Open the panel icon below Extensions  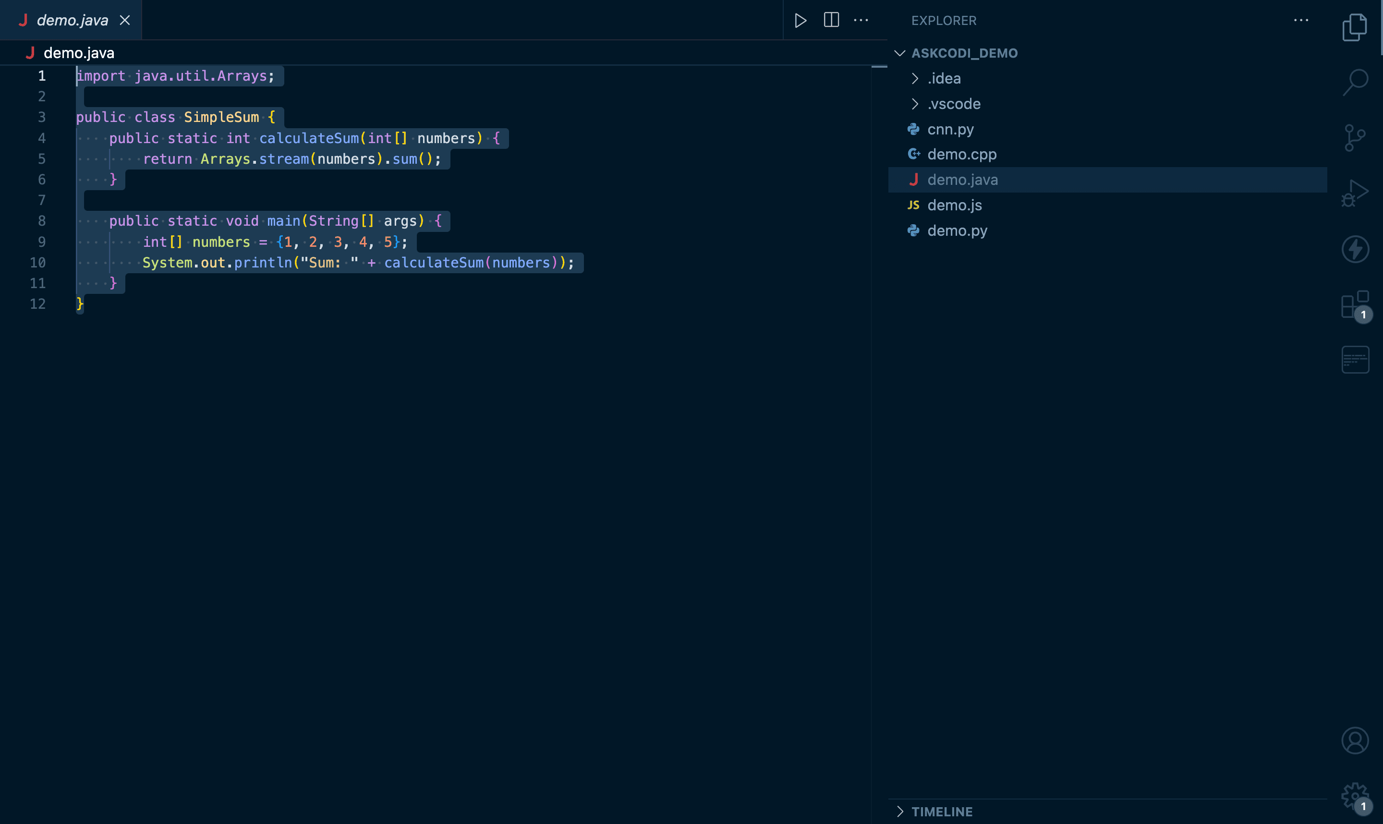click(1355, 359)
